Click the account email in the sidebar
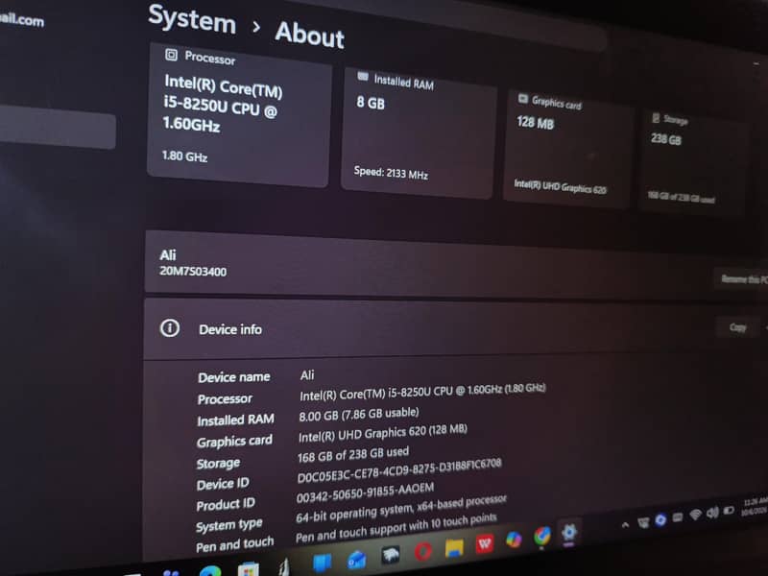This screenshot has width=768, height=576. (x=22, y=19)
